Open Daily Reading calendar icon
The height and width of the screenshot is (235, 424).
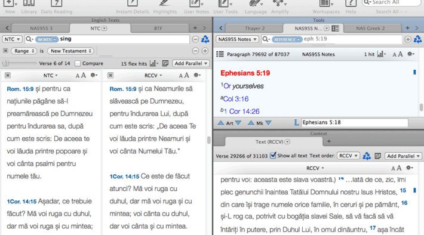tap(57, 7)
